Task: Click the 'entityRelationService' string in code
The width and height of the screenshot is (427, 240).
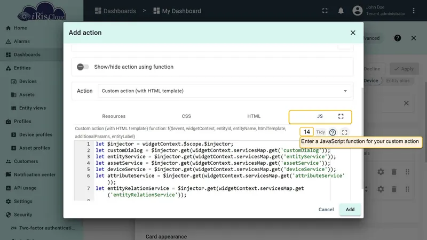Action: coord(144,195)
